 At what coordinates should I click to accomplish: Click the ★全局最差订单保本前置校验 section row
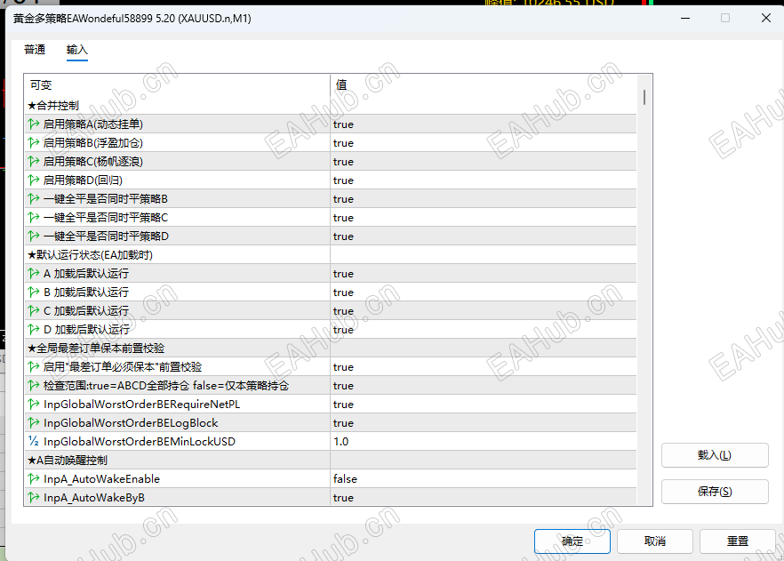pos(331,348)
